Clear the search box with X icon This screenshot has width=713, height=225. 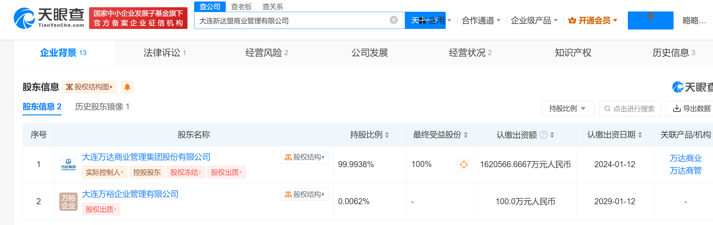pos(394,20)
